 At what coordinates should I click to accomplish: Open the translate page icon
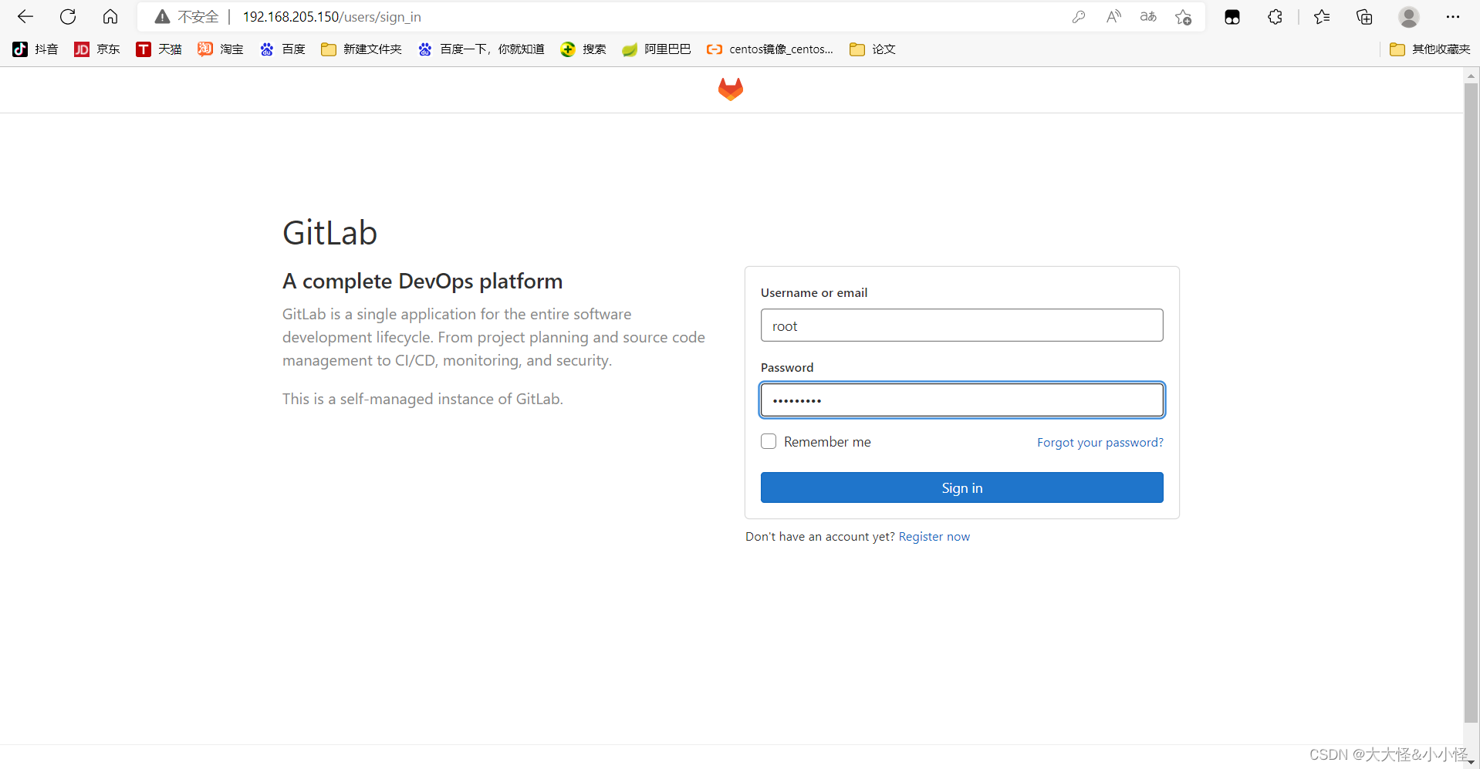point(1148,17)
